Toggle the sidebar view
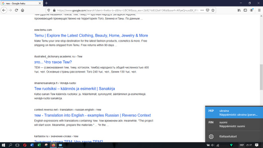 (x=245, y=10)
